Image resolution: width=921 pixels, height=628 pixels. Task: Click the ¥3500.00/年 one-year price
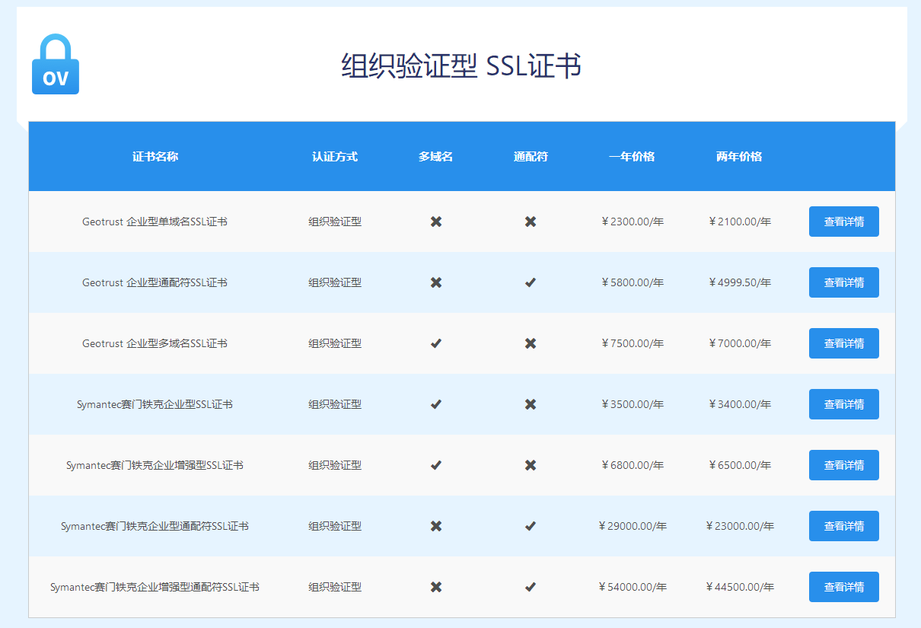[x=633, y=404]
